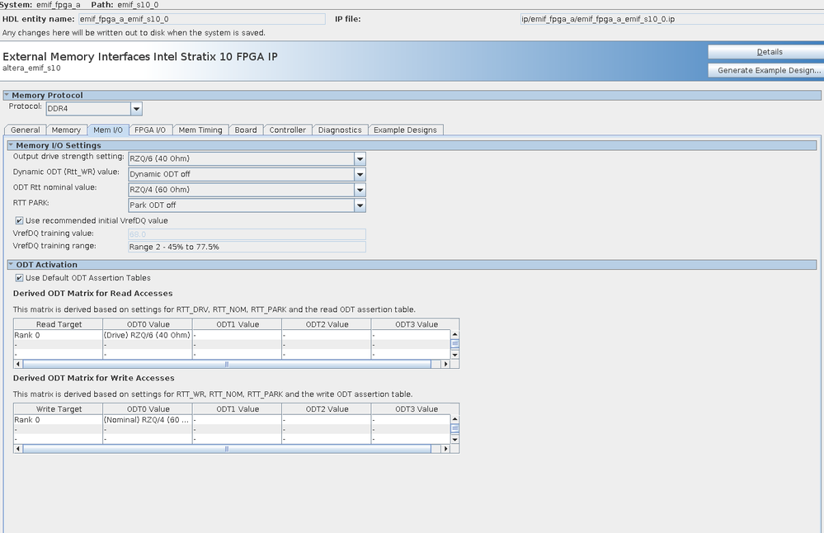Click ODT1 Value header in Write matrix
824x533 pixels.
pyautogui.click(x=237, y=409)
